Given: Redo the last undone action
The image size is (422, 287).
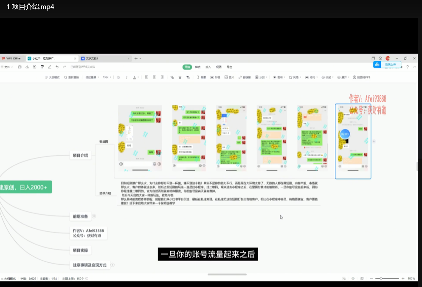Looking at the screenshot, I should [65, 67].
